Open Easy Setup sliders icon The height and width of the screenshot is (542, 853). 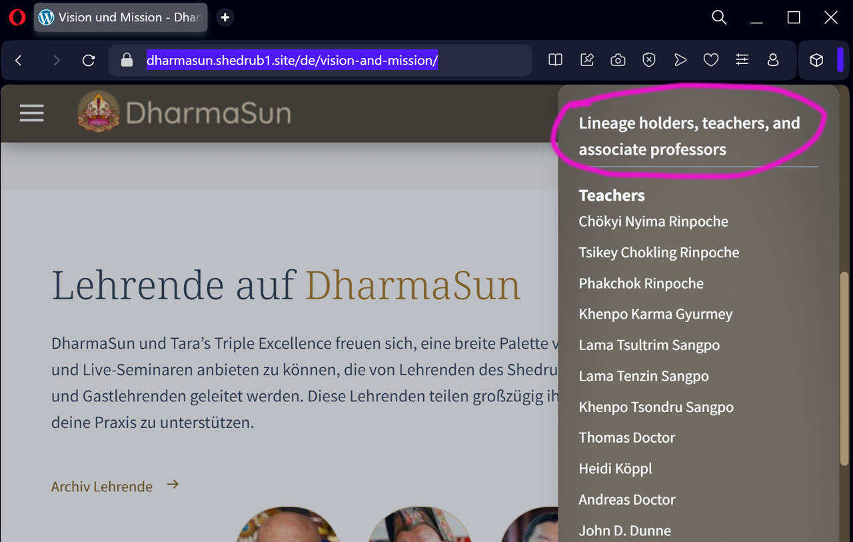(742, 60)
